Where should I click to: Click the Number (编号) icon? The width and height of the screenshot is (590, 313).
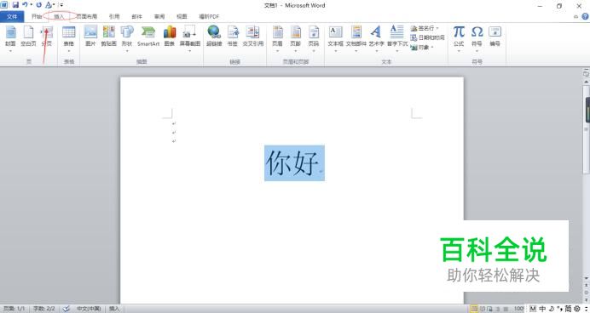coord(495,32)
